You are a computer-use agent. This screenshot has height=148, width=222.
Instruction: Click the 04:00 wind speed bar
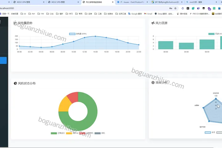coord(186,46)
